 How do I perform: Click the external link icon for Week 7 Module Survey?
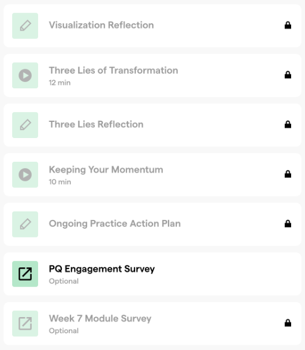(x=25, y=323)
